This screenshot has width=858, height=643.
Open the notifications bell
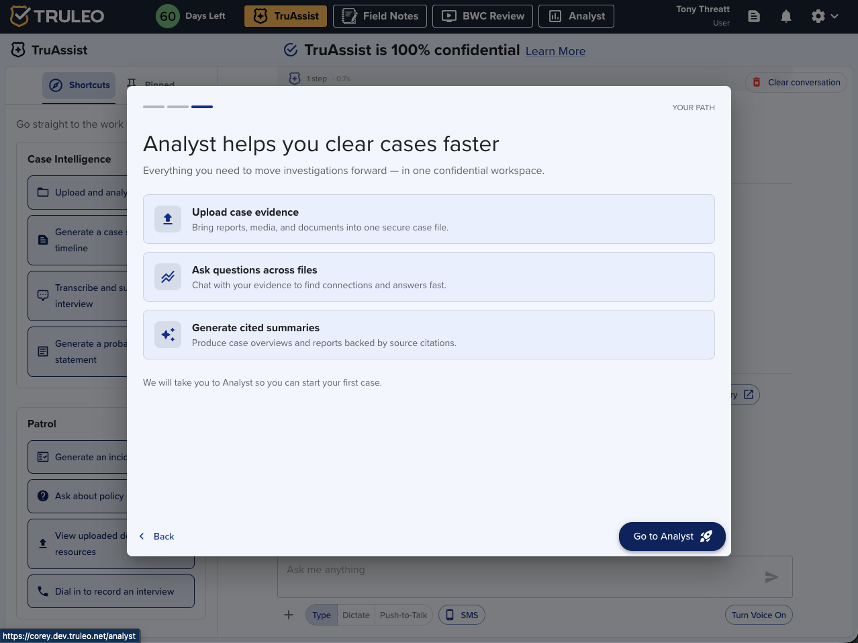pyautogui.click(x=786, y=16)
